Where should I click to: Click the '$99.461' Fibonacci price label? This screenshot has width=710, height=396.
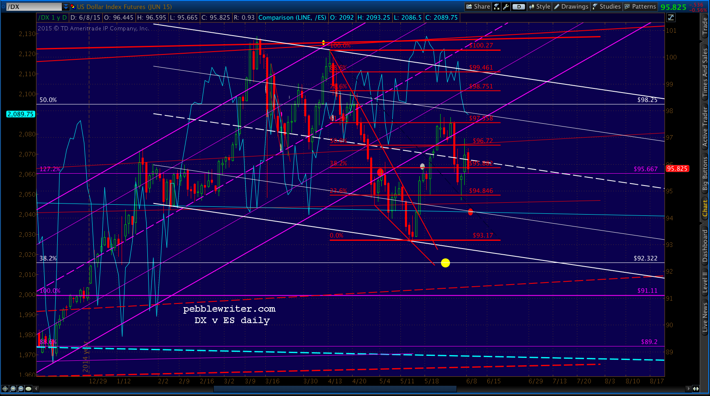[481, 68]
